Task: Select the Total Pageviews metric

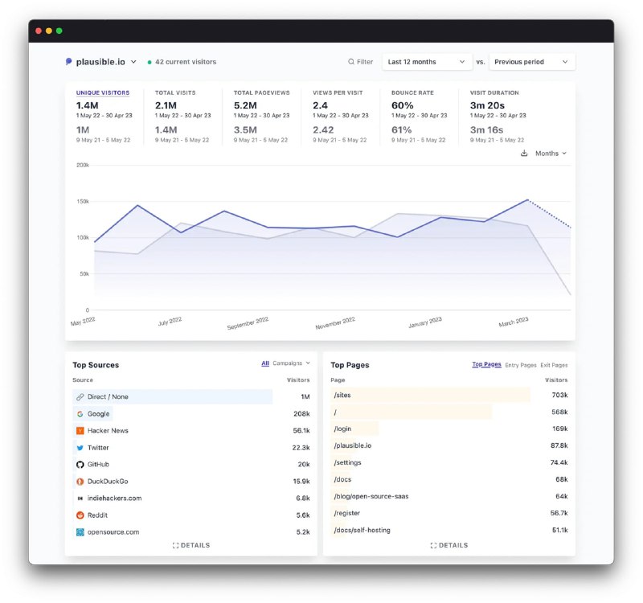Action: click(x=260, y=93)
